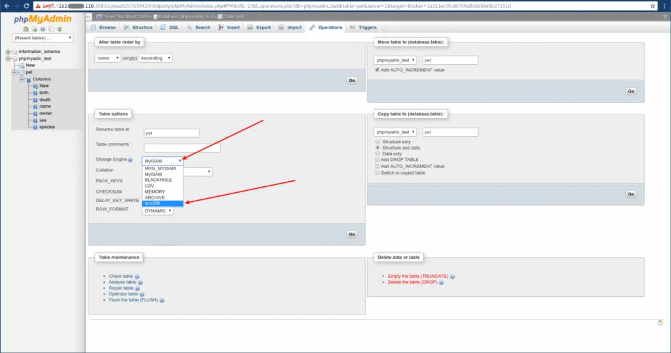Open the Ascending sort order dropdown

pos(155,58)
